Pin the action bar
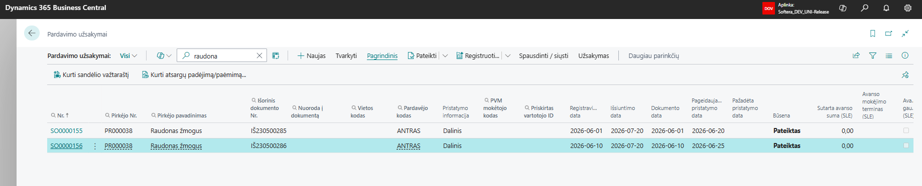 905,75
